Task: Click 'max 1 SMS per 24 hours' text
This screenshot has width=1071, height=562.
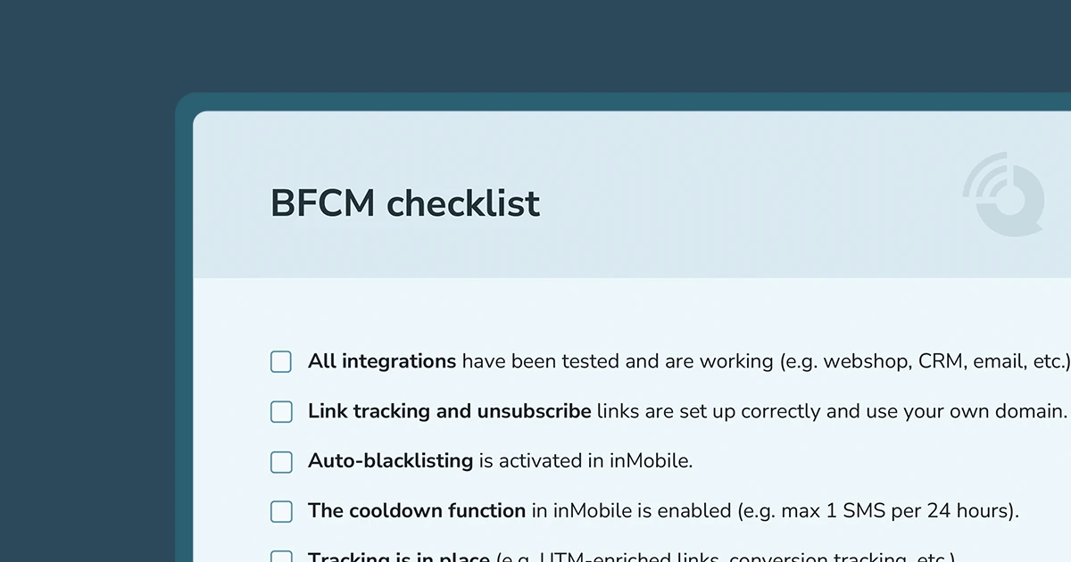Action: pos(895,511)
